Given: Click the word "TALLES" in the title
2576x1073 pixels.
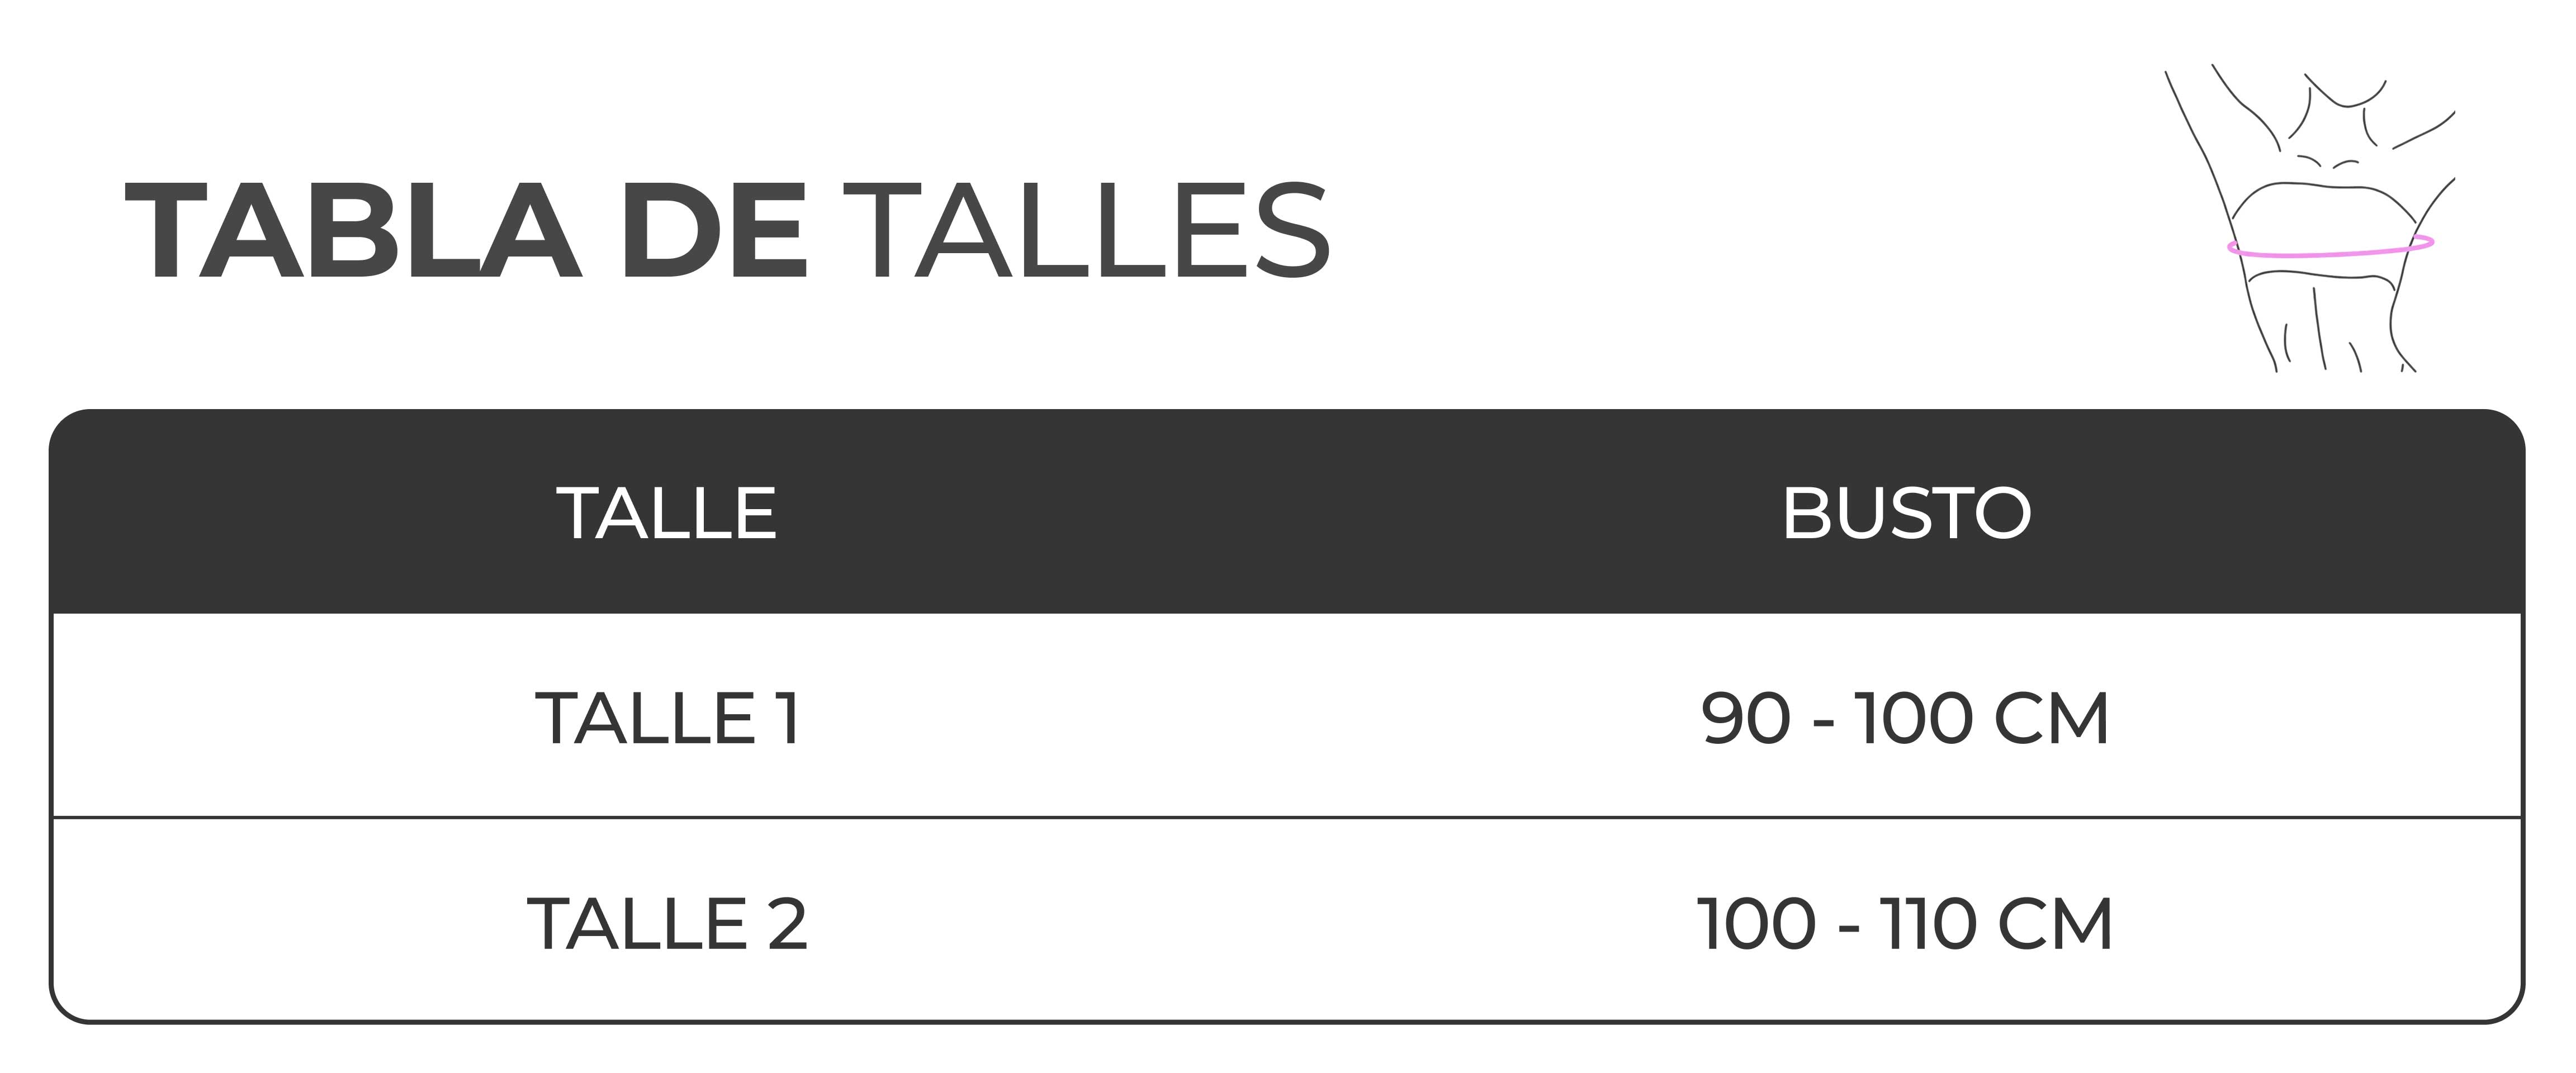Looking at the screenshot, I should click(1092, 232).
